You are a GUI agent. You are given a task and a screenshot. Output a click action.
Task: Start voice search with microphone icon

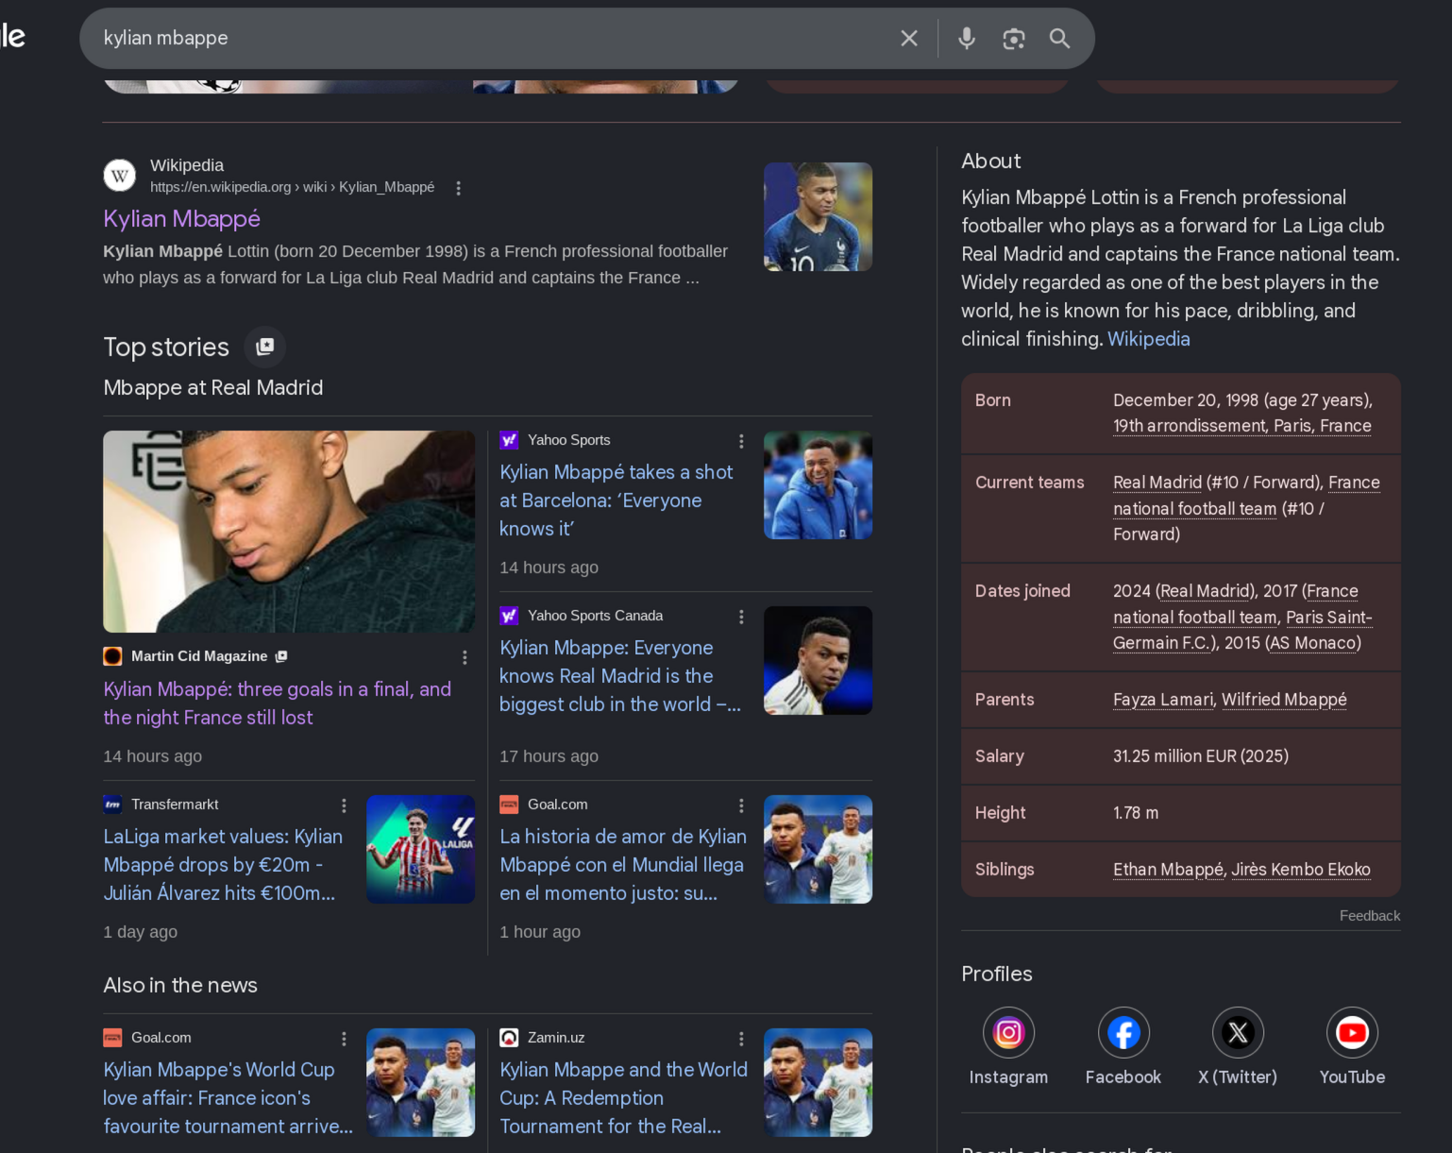pos(966,39)
